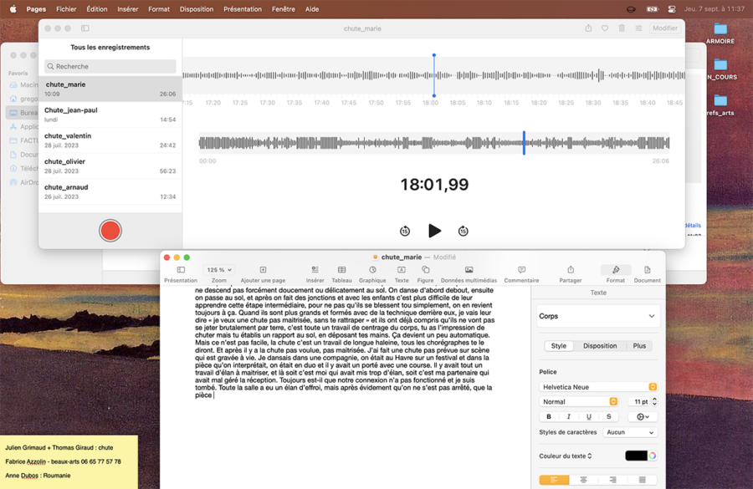Click the black text color swatch
The image size is (753, 489).
tap(636, 456)
